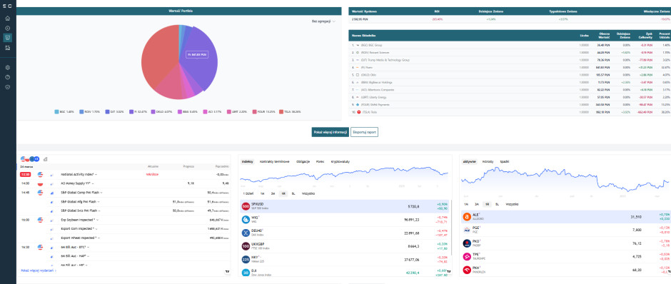Open the sidebar icon below the portfolio monitor
The image size is (671, 284).
click(x=7, y=48)
